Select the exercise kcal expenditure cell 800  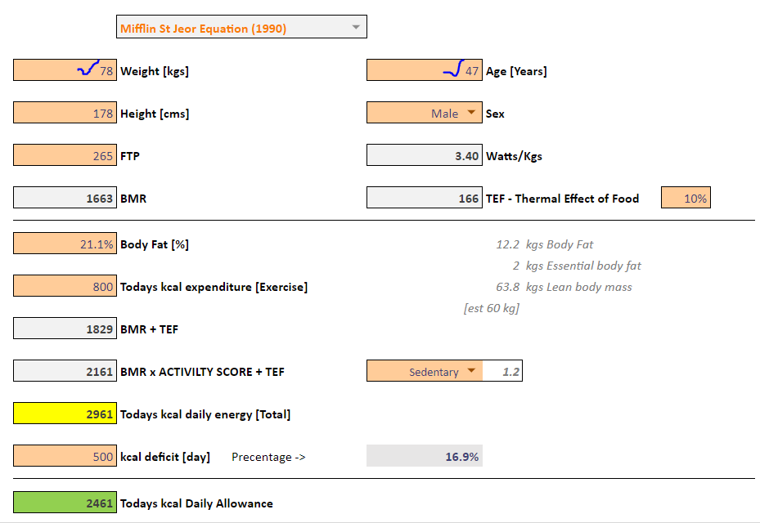65,287
